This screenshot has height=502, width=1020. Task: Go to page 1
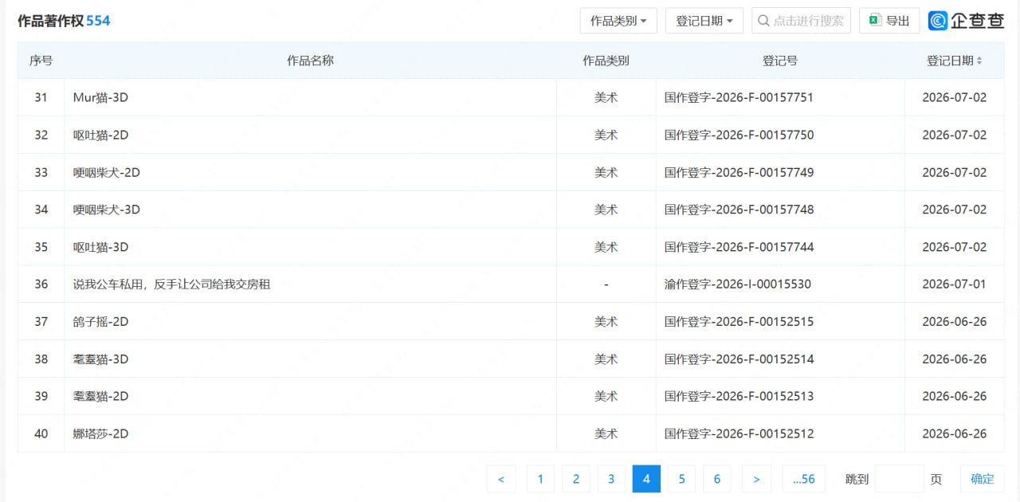point(540,479)
